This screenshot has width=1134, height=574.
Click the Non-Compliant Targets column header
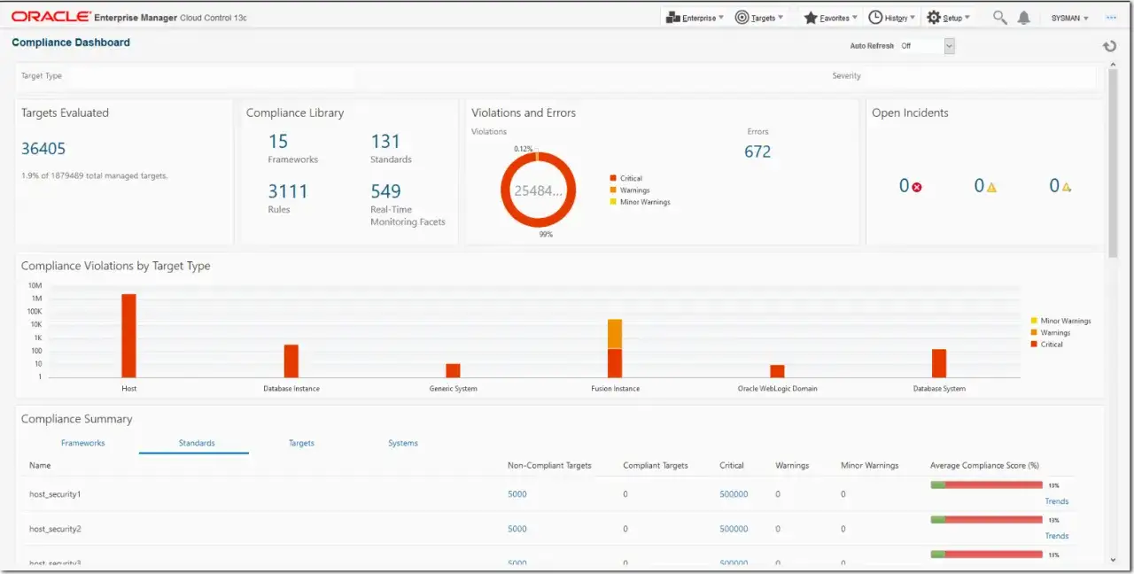point(549,465)
